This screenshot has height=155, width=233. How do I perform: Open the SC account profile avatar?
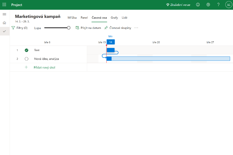click(228, 5)
